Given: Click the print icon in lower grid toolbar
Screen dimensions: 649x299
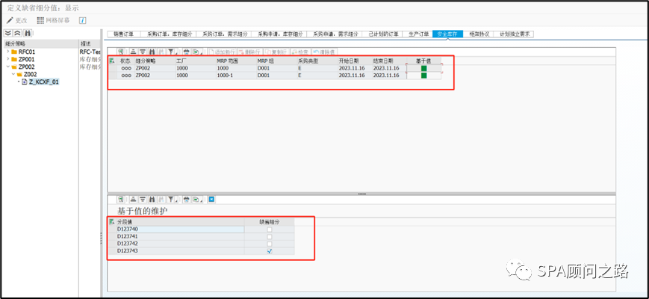Looking at the screenshot, I should [x=186, y=200].
